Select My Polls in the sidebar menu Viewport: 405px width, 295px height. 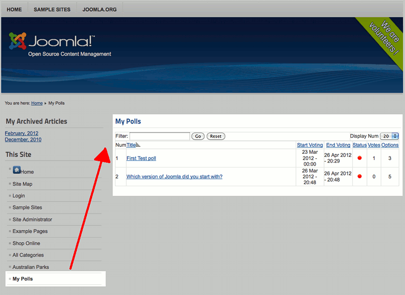(23, 279)
